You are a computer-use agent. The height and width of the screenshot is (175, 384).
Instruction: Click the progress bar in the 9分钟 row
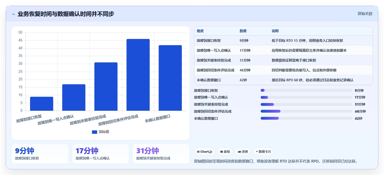pos(306,90)
